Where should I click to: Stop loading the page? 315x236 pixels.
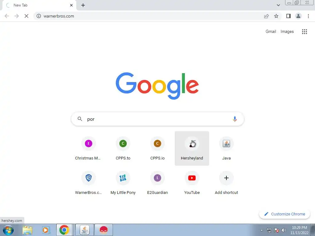click(x=26, y=16)
